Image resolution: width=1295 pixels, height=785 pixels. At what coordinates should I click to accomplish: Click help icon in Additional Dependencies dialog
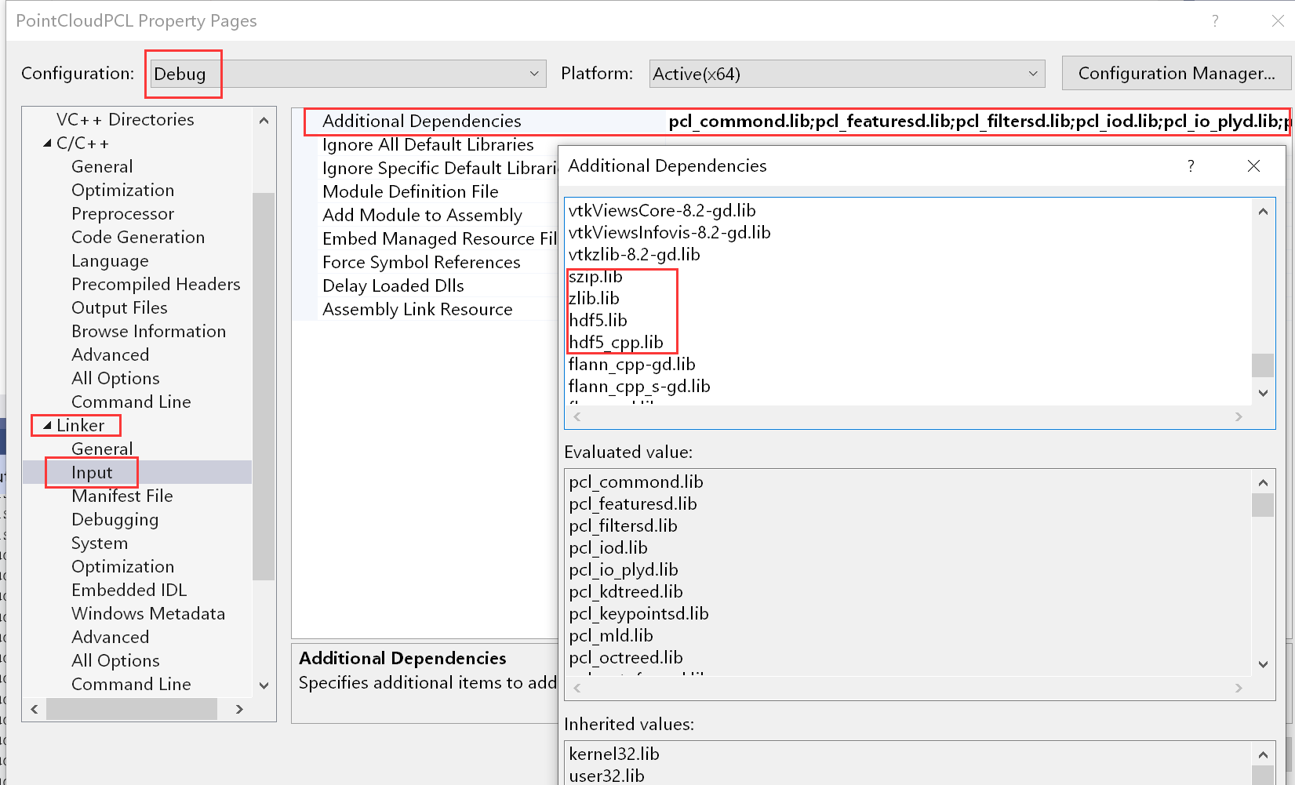(x=1191, y=165)
